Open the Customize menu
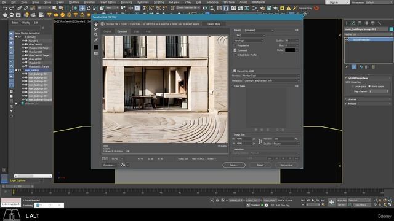394x221 pixels. pos(143,2)
